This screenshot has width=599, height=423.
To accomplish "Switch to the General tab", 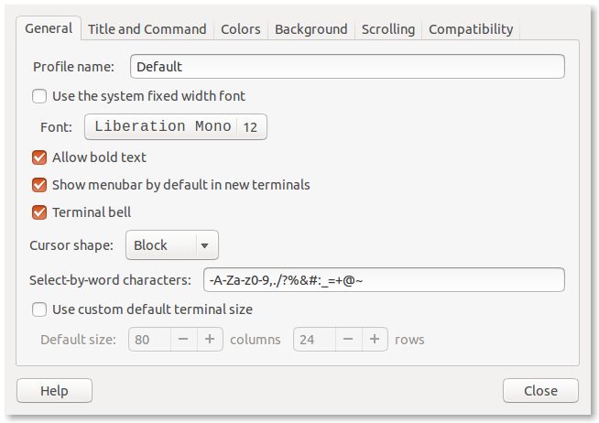I will coord(49,28).
